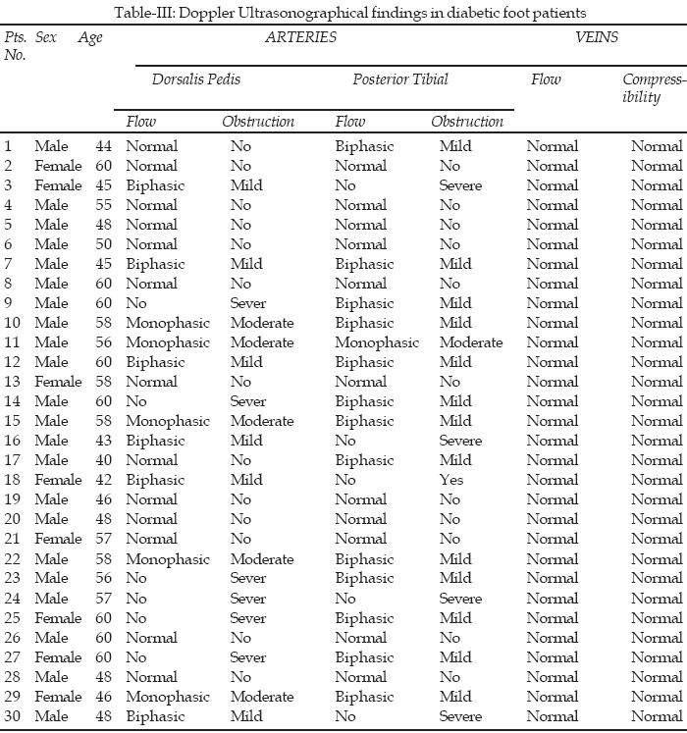Screen dimensions: 687x733
Task: Click the "Pts. No." column header
Action: pos(14,46)
